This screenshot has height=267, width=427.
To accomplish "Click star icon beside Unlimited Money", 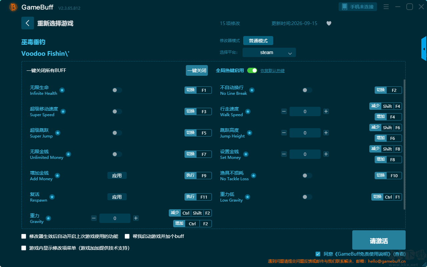I will pyautogui.click(x=68, y=154).
